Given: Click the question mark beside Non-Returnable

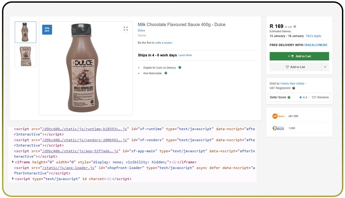Looking at the screenshot, I should click(166, 73).
